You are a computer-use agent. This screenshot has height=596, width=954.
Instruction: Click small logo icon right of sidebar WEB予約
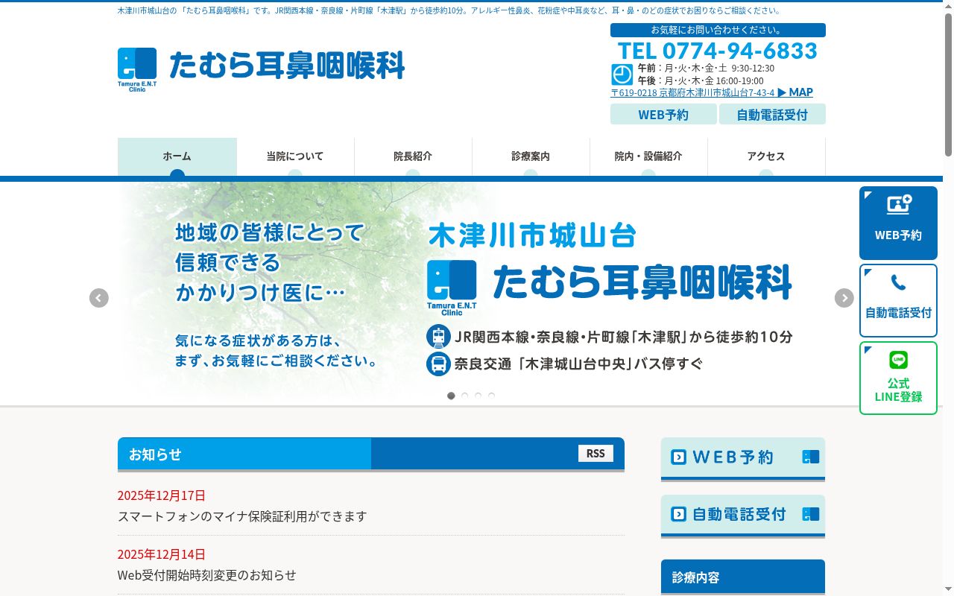[x=811, y=457]
